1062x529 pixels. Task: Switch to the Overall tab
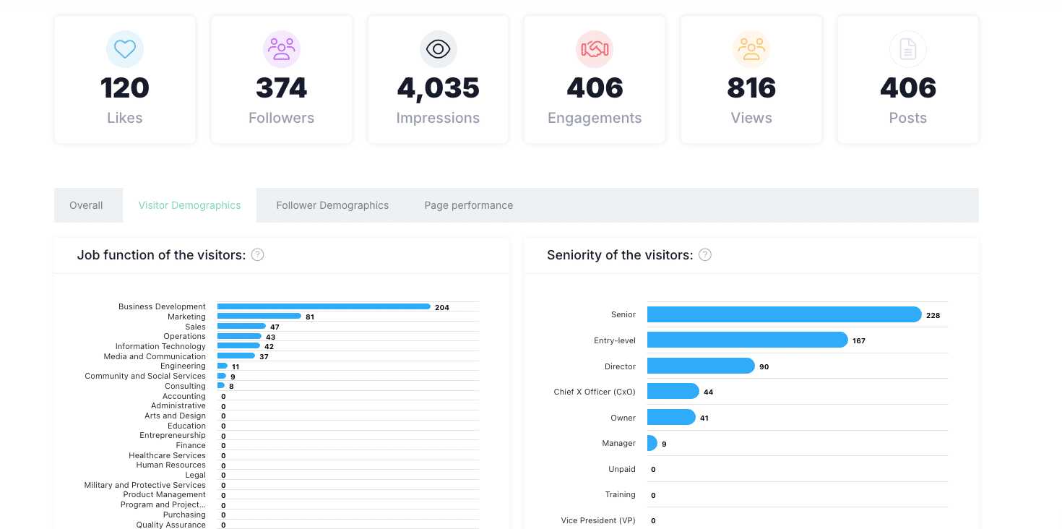click(x=86, y=205)
